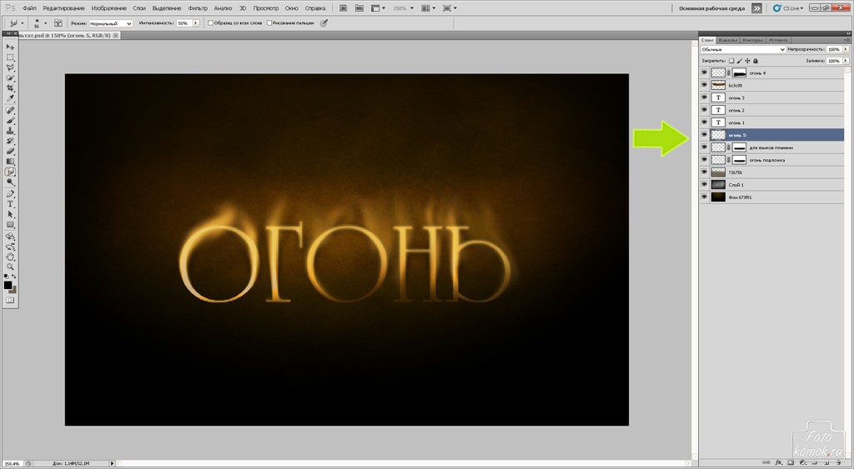The height and width of the screenshot is (469, 854).
Task: Hide the 'Слой 1' layer
Action: click(x=704, y=185)
